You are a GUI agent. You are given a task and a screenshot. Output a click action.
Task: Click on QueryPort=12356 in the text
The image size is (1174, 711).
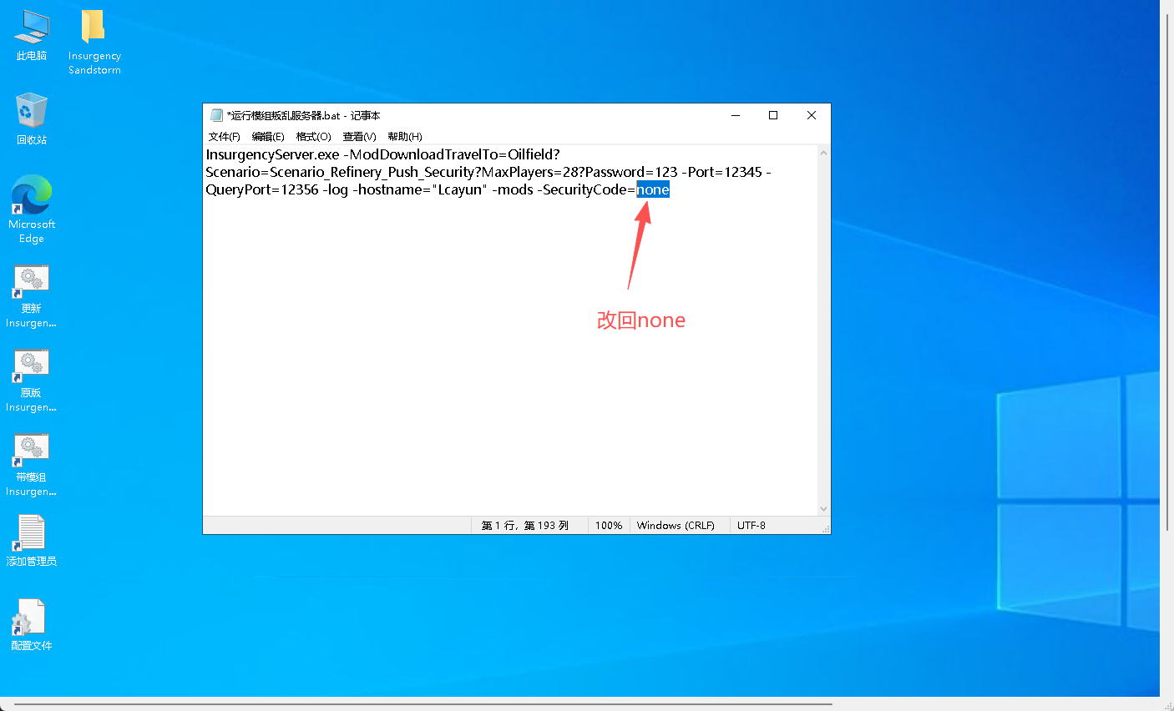(262, 190)
